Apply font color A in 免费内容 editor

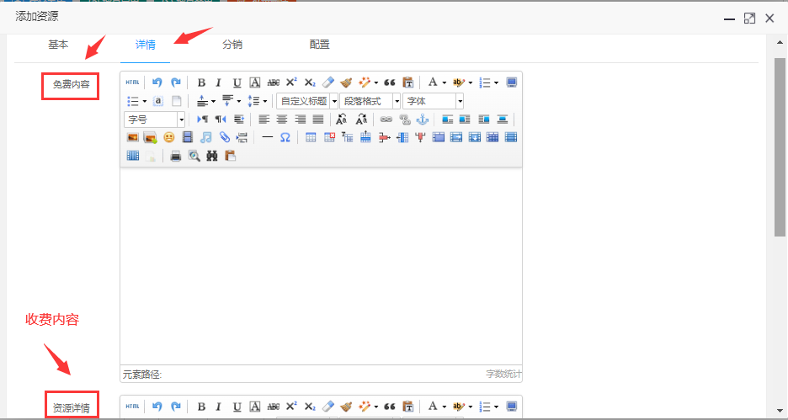coord(433,82)
